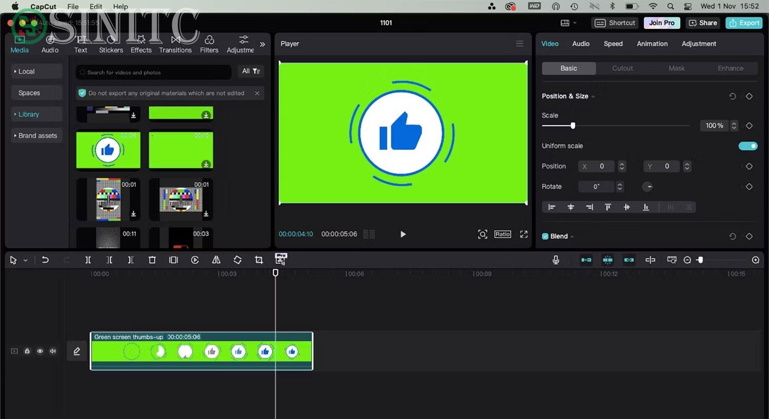The width and height of the screenshot is (769, 419).
Task: Toggle the 'Do not export original materials' checkbox
Action: tap(82, 93)
